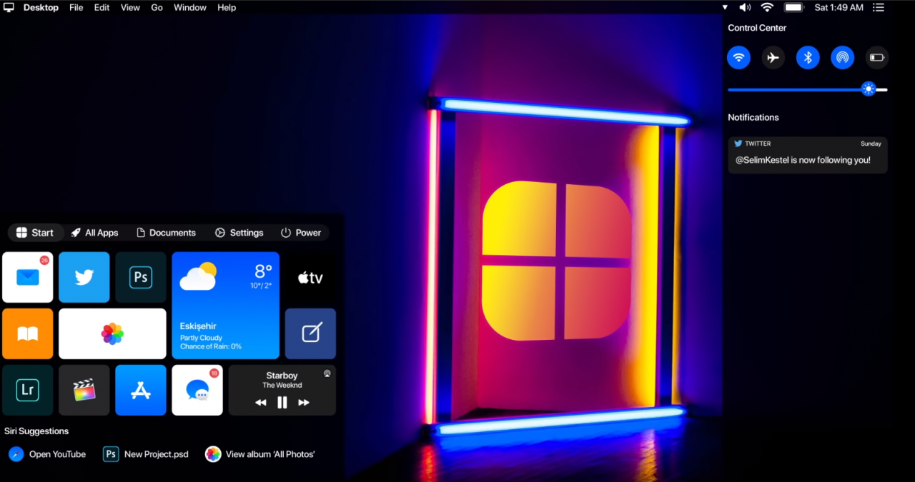Click the Wi-Fi icon in menu bar
This screenshot has height=482, width=915.
click(767, 7)
